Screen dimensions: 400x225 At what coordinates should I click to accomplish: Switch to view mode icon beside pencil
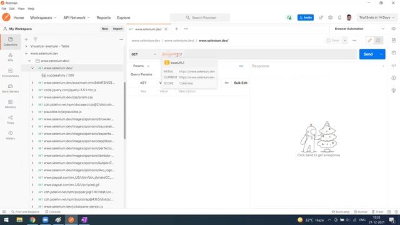coord(378,40)
